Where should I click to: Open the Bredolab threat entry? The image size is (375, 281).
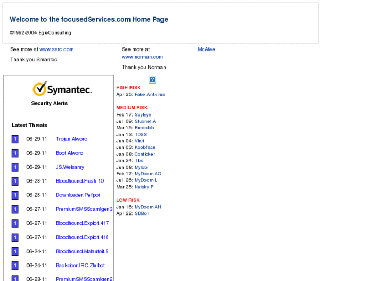pos(144,128)
